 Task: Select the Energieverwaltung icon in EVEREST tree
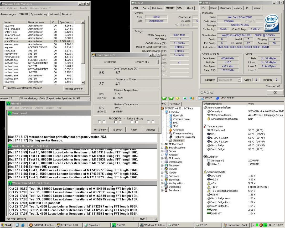(x=170, y=133)
